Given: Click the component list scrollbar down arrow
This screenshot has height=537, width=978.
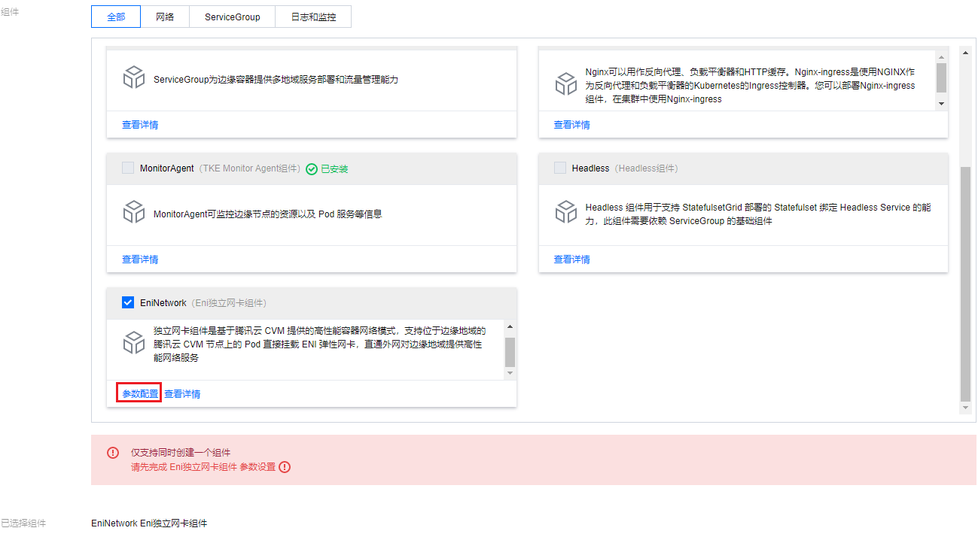Looking at the screenshot, I should (x=966, y=407).
